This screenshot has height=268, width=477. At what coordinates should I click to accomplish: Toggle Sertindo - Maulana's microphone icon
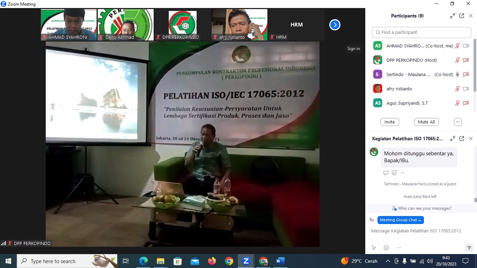(x=457, y=74)
